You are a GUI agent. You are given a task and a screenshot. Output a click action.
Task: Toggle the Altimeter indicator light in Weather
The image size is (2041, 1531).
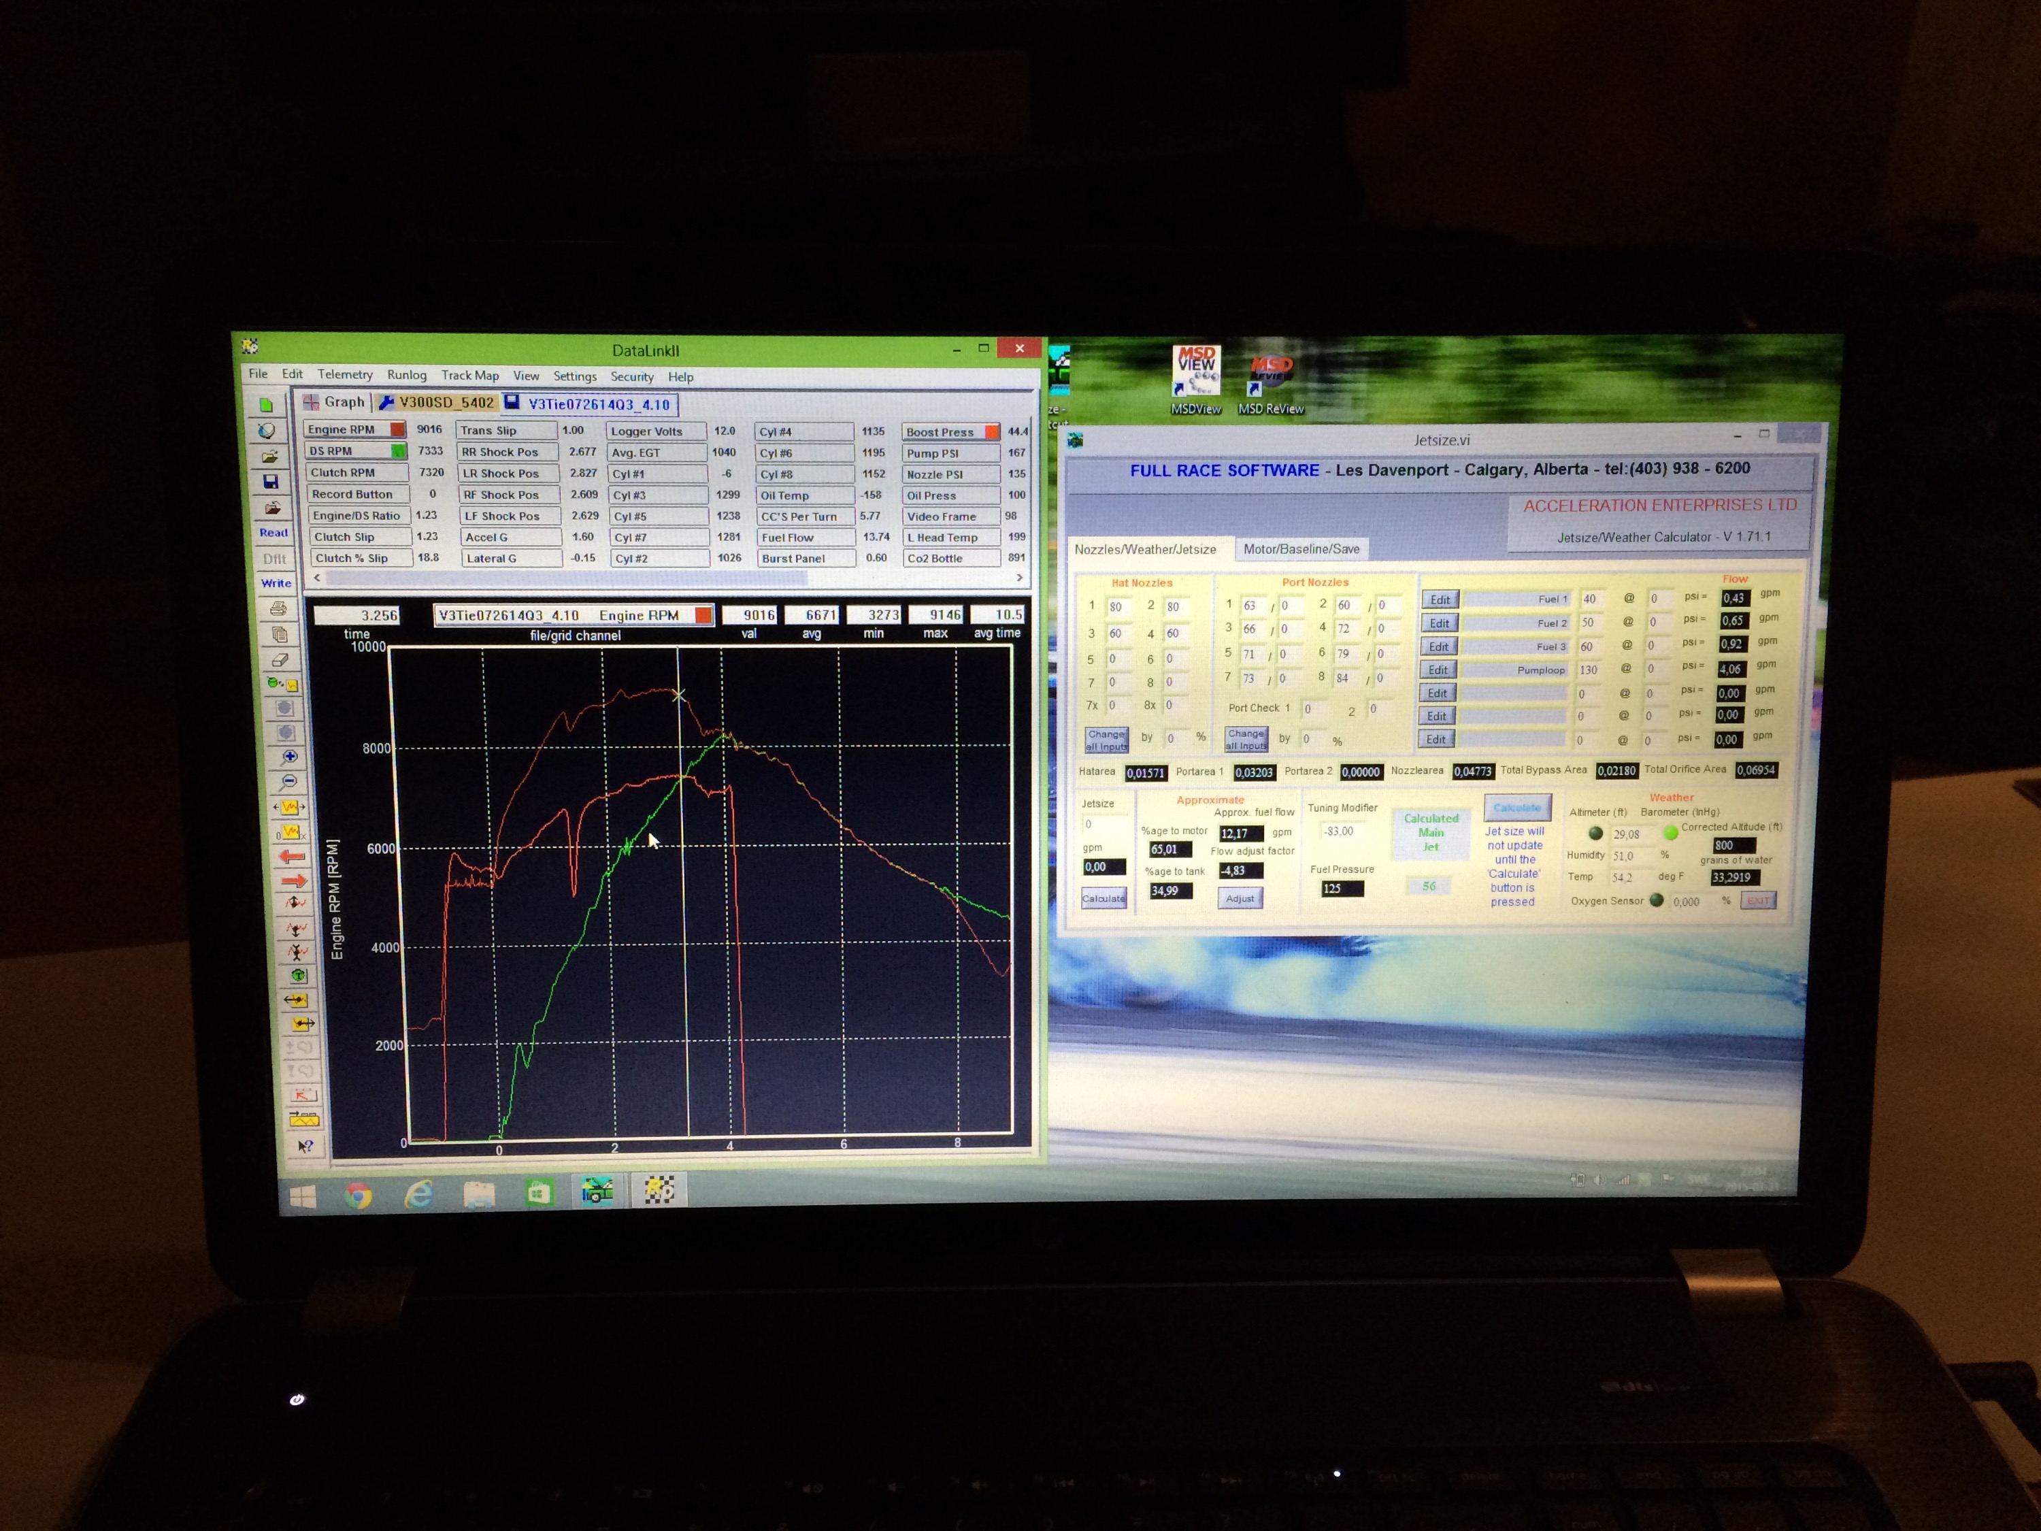click(1595, 834)
